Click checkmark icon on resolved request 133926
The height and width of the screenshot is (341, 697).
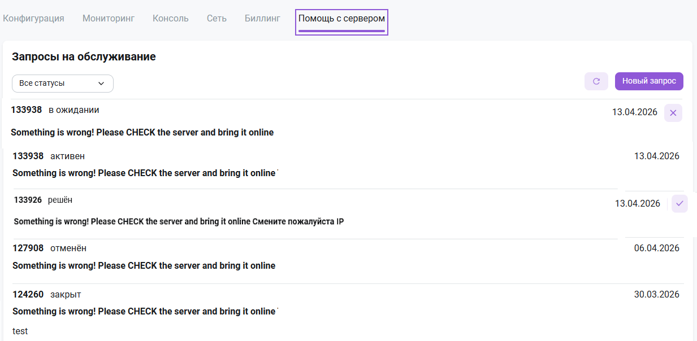coord(679,204)
